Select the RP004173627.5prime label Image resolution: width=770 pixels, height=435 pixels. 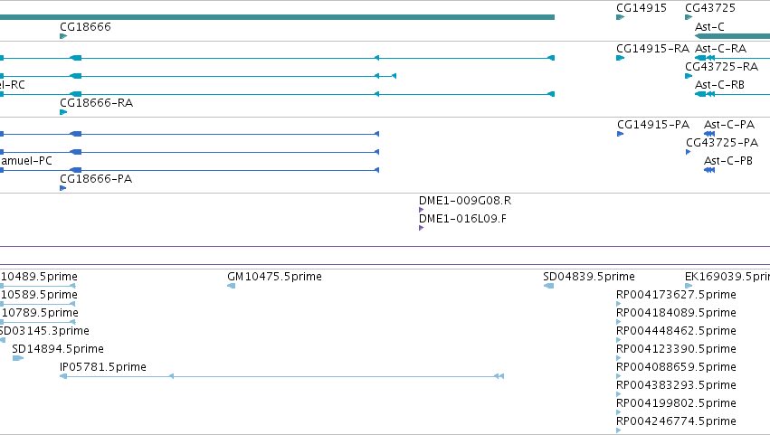pyautogui.click(x=676, y=295)
